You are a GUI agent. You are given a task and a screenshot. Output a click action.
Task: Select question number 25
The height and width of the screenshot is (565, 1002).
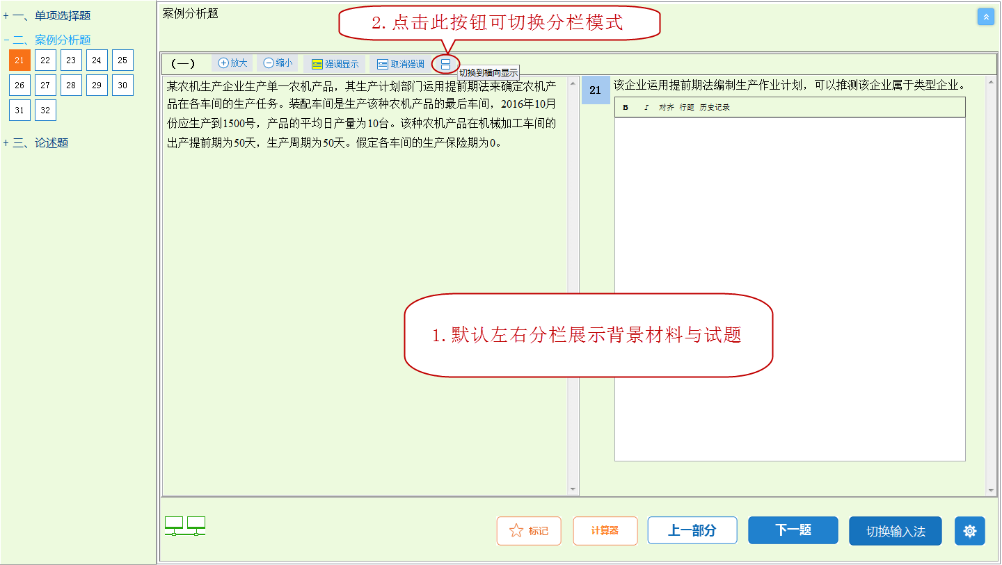[x=122, y=60]
